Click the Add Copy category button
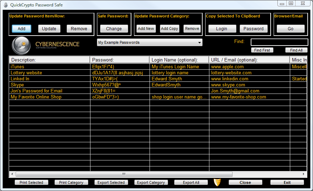Screen dimensions: 313x191 pyautogui.click(x=169, y=29)
